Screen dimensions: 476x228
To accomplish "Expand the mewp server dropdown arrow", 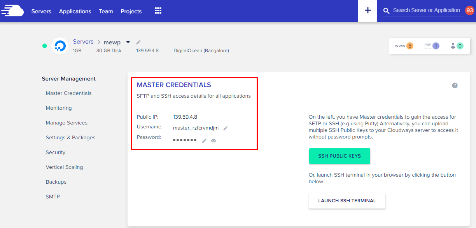I will coord(128,42).
